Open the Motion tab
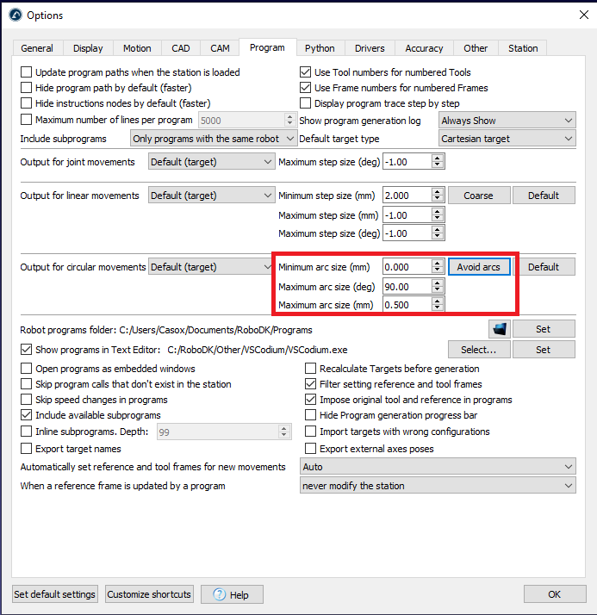 tap(137, 48)
